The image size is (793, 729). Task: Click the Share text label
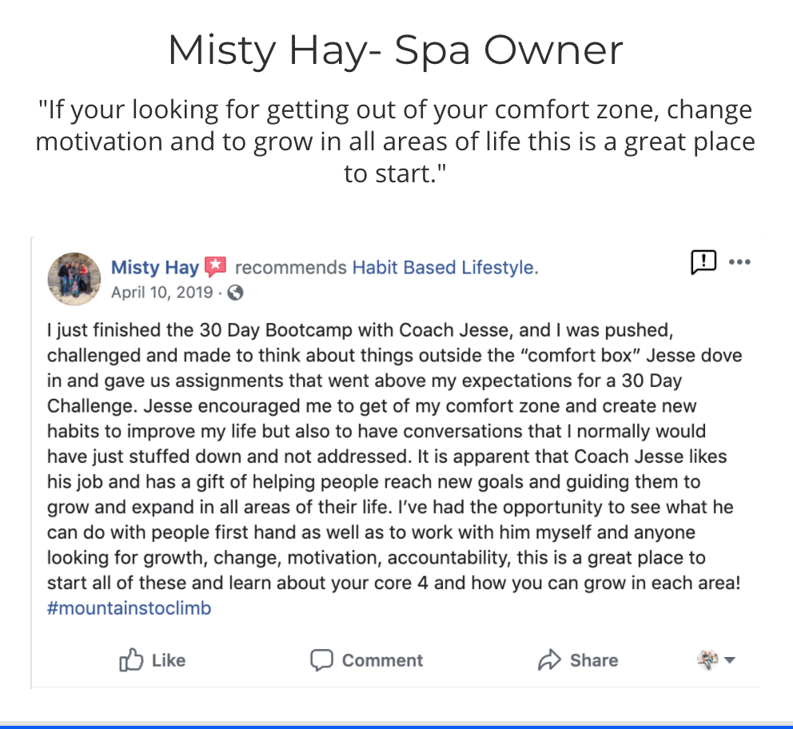594,660
